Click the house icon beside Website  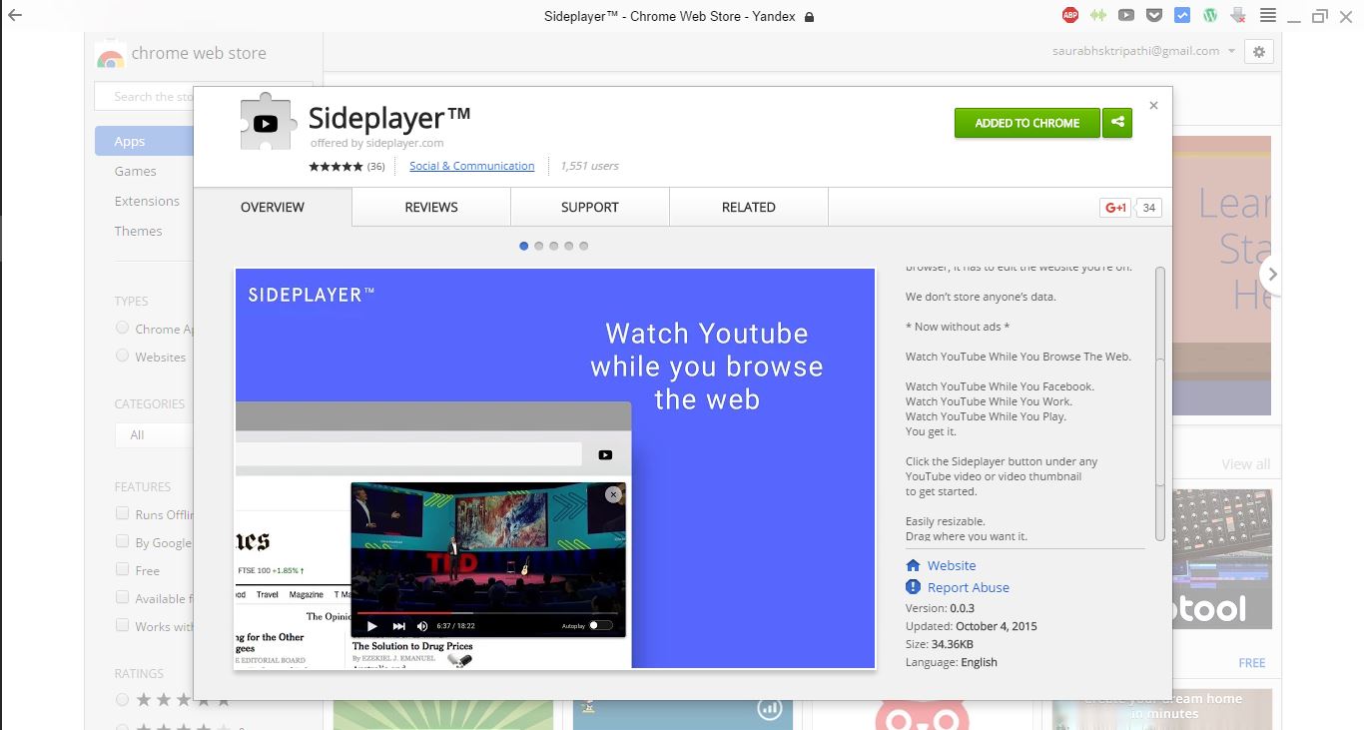pos(913,565)
